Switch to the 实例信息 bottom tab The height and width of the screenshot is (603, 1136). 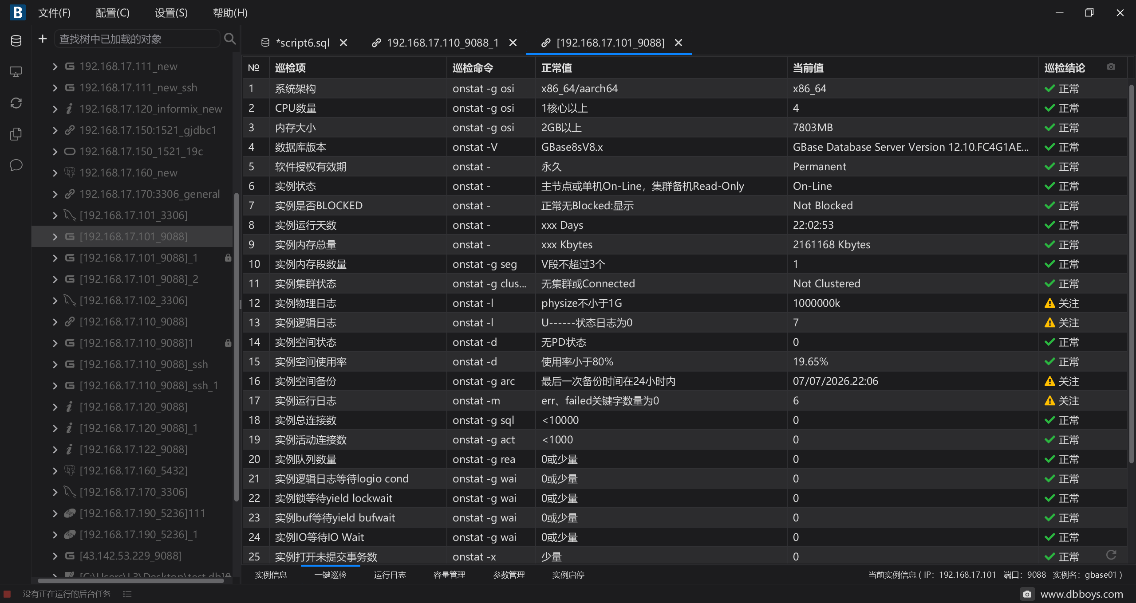click(x=271, y=575)
